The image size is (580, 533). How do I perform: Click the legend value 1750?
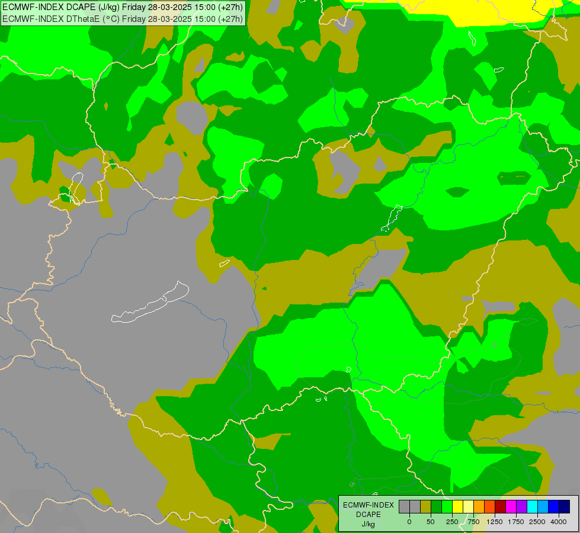[516, 522]
